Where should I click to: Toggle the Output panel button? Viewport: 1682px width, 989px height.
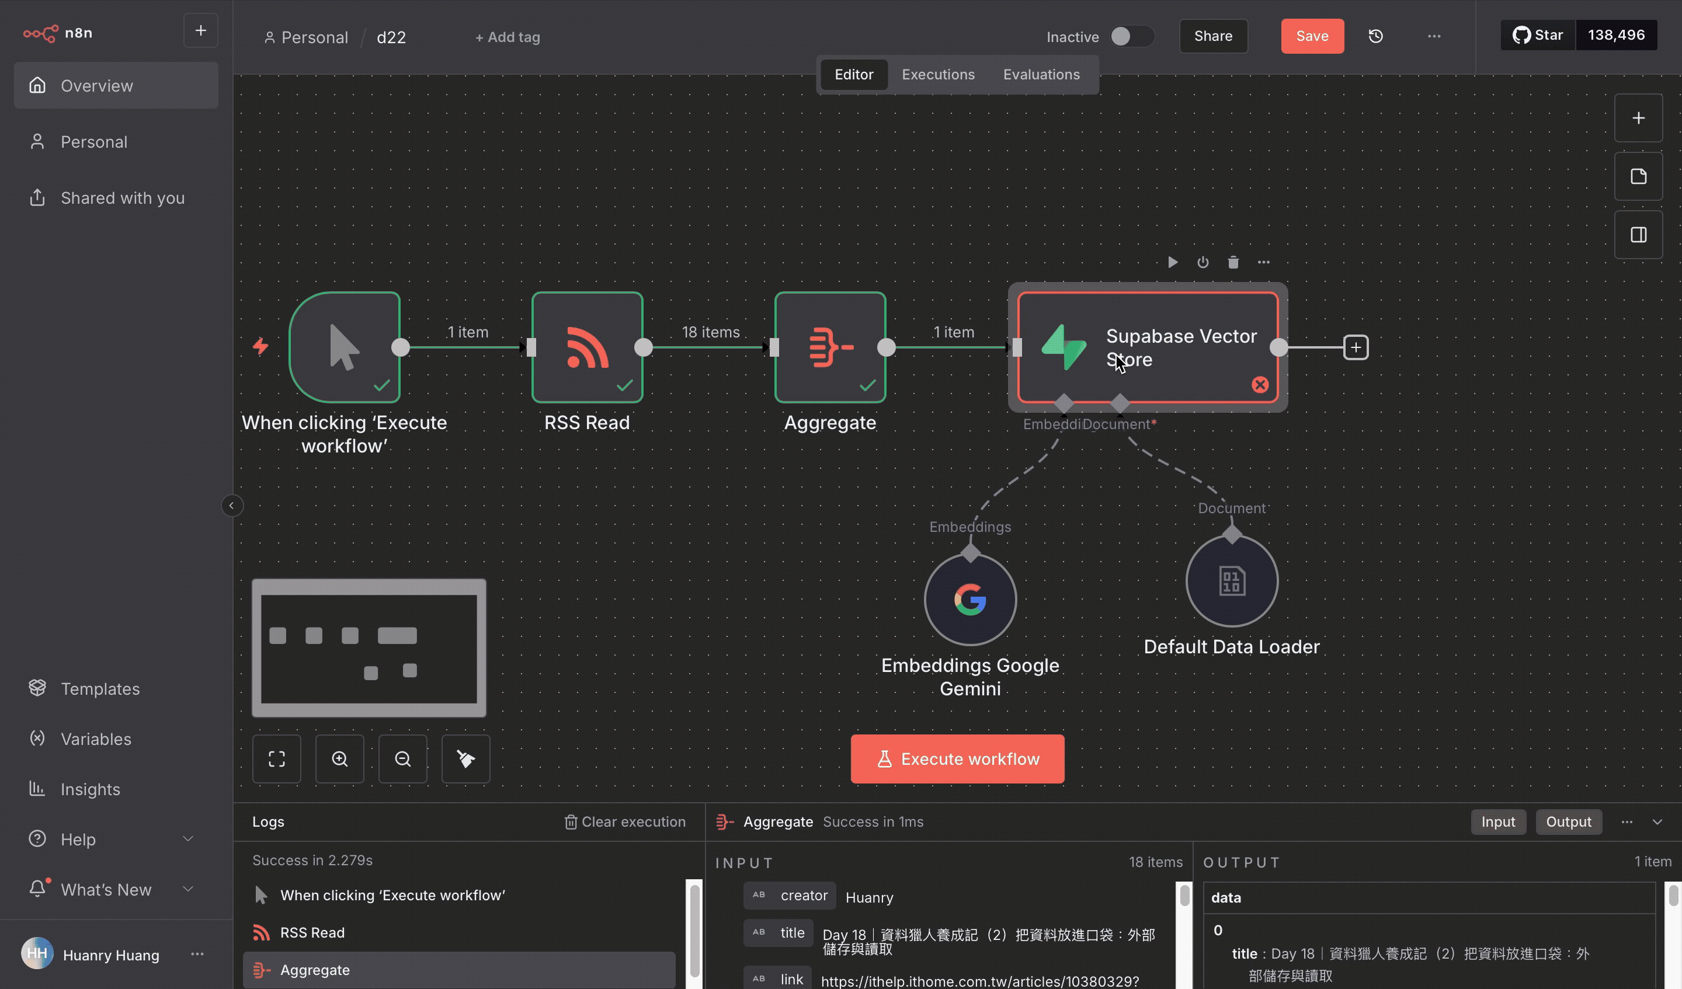1569,821
